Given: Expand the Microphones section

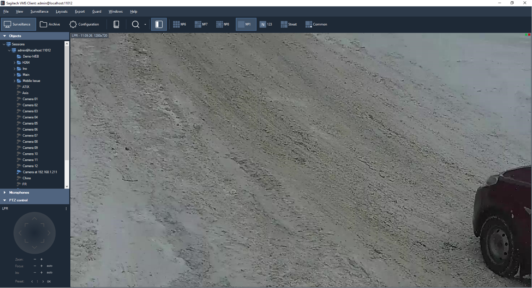Looking at the screenshot, I should (4, 192).
